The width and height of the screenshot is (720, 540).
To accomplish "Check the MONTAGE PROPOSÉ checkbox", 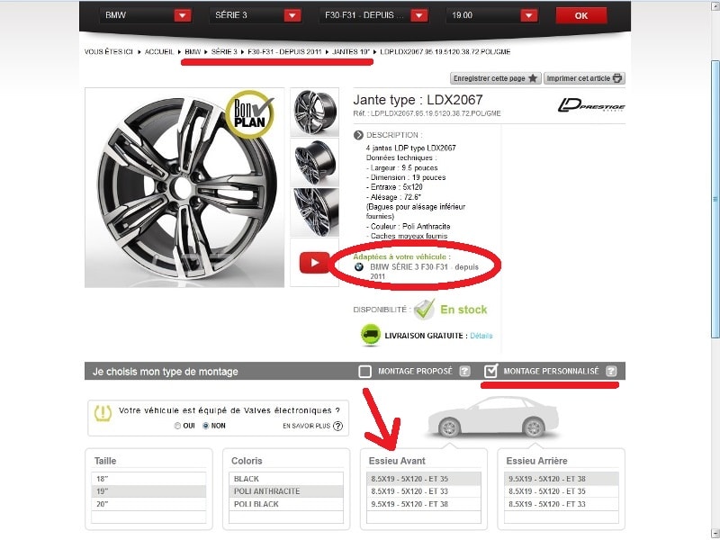I will coord(364,371).
